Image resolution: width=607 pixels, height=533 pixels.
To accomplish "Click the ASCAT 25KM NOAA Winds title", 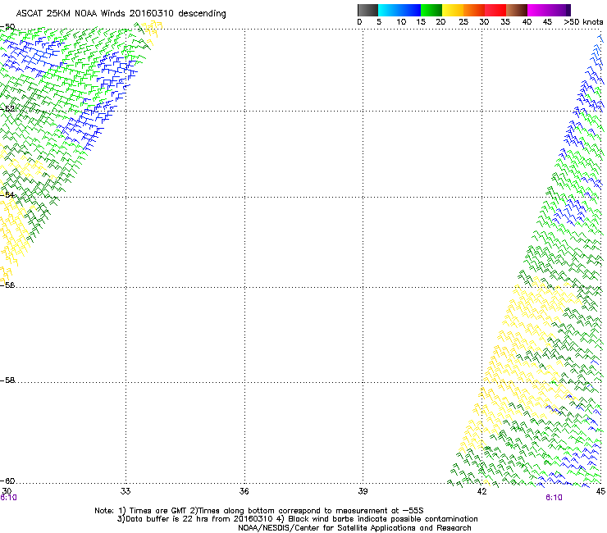I will [x=121, y=14].
